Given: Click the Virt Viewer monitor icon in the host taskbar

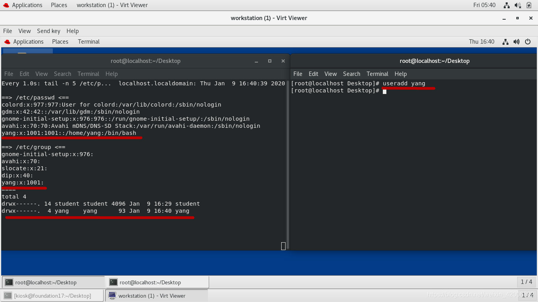Looking at the screenshot, I should (x=112, y=296).
